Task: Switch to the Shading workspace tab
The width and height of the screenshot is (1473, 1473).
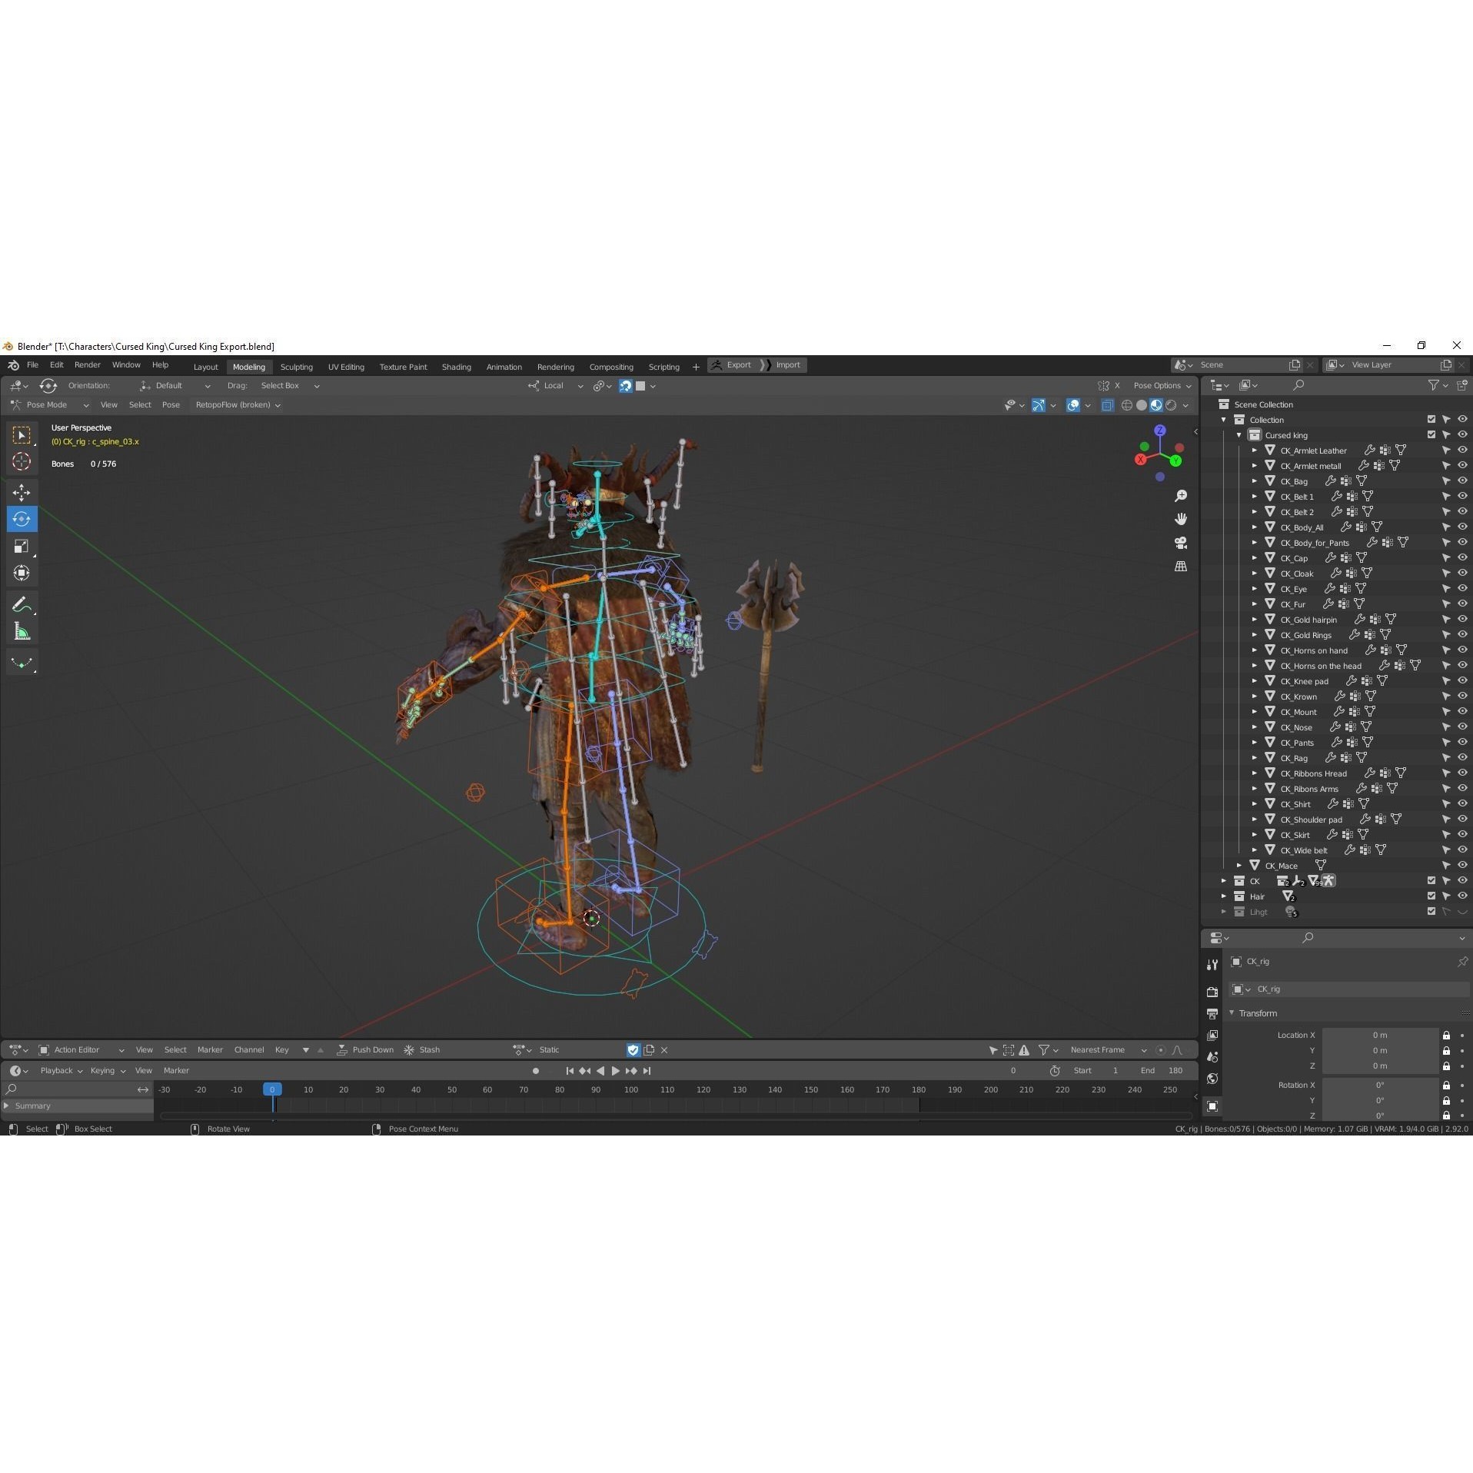Action: pyautogui.click(x=456, y=367)
